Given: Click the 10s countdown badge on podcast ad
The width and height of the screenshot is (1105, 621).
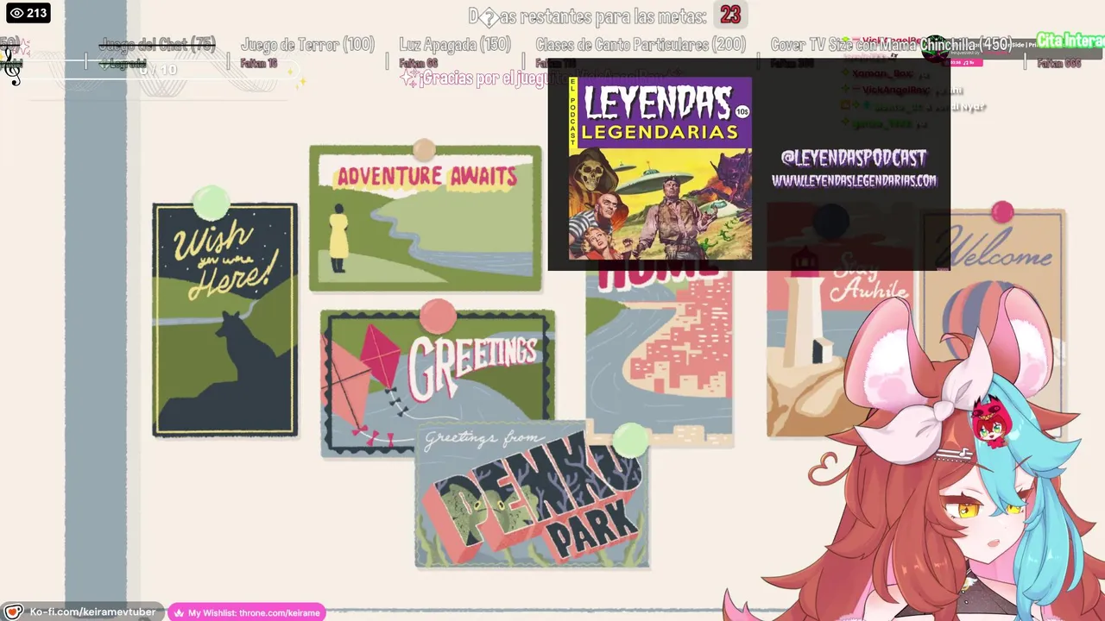Looking at the screenshot, I should (x=742, y=111).
